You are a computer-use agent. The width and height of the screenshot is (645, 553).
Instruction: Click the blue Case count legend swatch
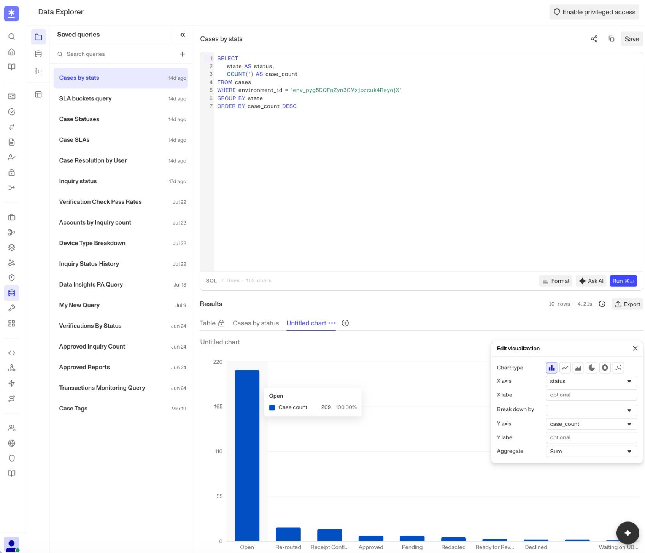[x=272, y=407]
